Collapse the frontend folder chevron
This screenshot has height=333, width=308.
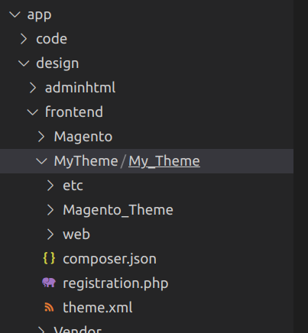point(33,112)
